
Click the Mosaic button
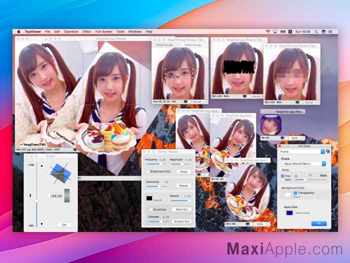[183, 185]
